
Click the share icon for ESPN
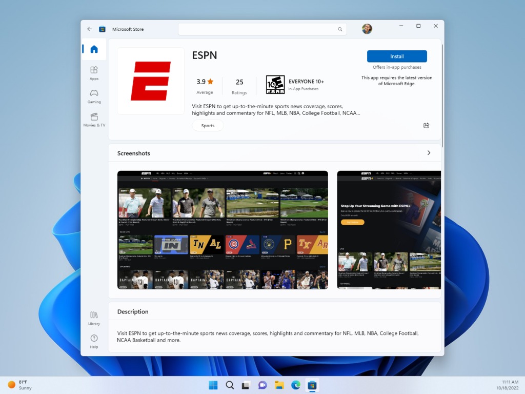click(x=426, y=126)
